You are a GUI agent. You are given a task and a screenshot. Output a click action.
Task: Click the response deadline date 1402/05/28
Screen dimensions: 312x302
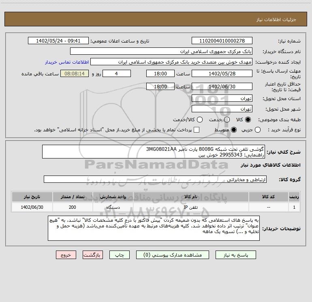coord(222,74)
